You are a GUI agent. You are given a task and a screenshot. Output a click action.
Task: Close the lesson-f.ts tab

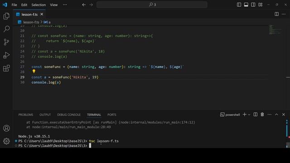pyautogui.click(x=42, y=14)
